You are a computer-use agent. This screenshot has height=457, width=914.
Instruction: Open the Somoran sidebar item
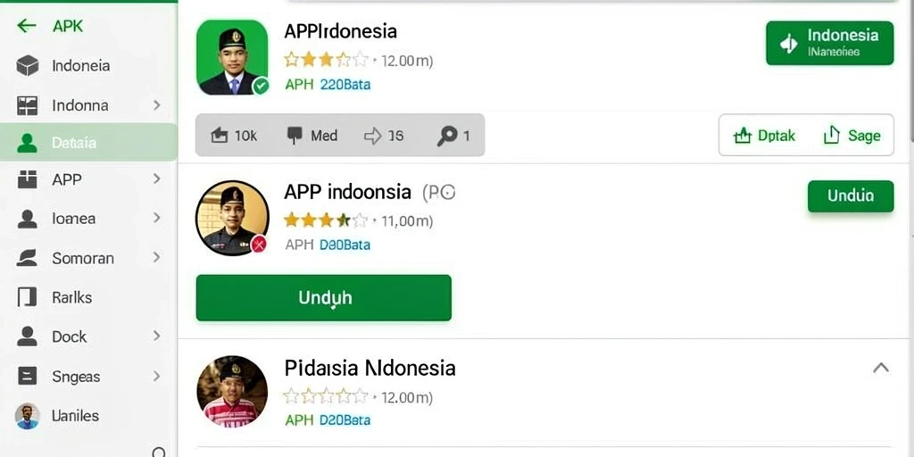[x=88, y=258]
